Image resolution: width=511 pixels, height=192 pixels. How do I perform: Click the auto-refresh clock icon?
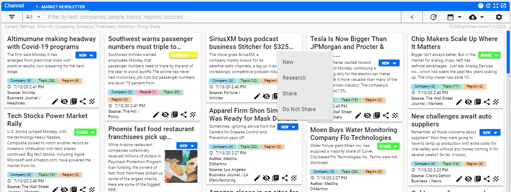[433, 17]
